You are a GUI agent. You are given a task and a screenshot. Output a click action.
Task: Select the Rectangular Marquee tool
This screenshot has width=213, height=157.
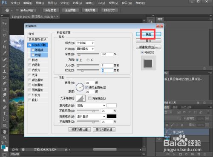tap(4, 29)
